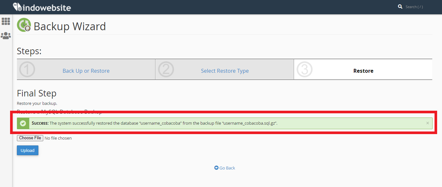442x187 pixels.
Task: Follow the Go Back link
Action: point(227,168)
